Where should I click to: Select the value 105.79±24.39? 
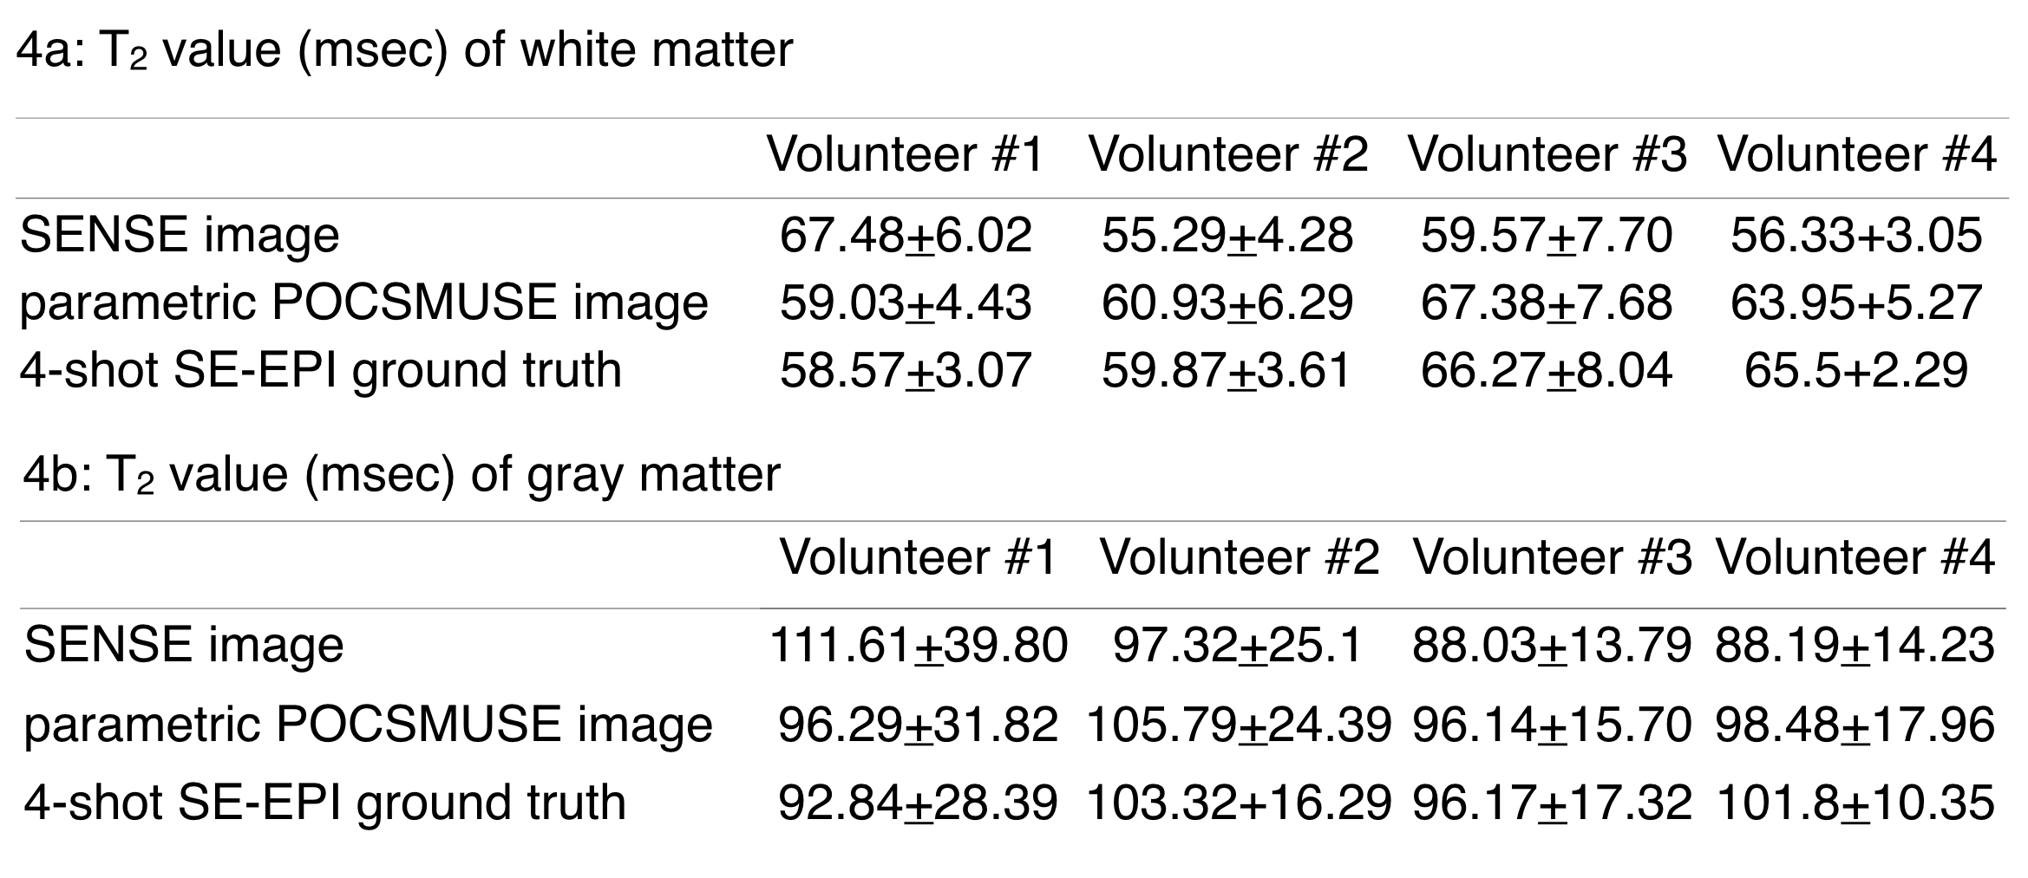[x=1238, y=725]
